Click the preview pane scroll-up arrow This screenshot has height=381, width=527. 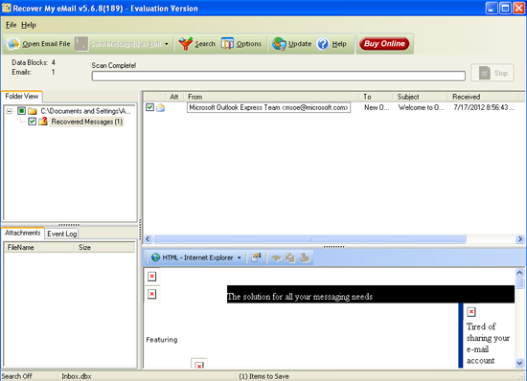519,273
